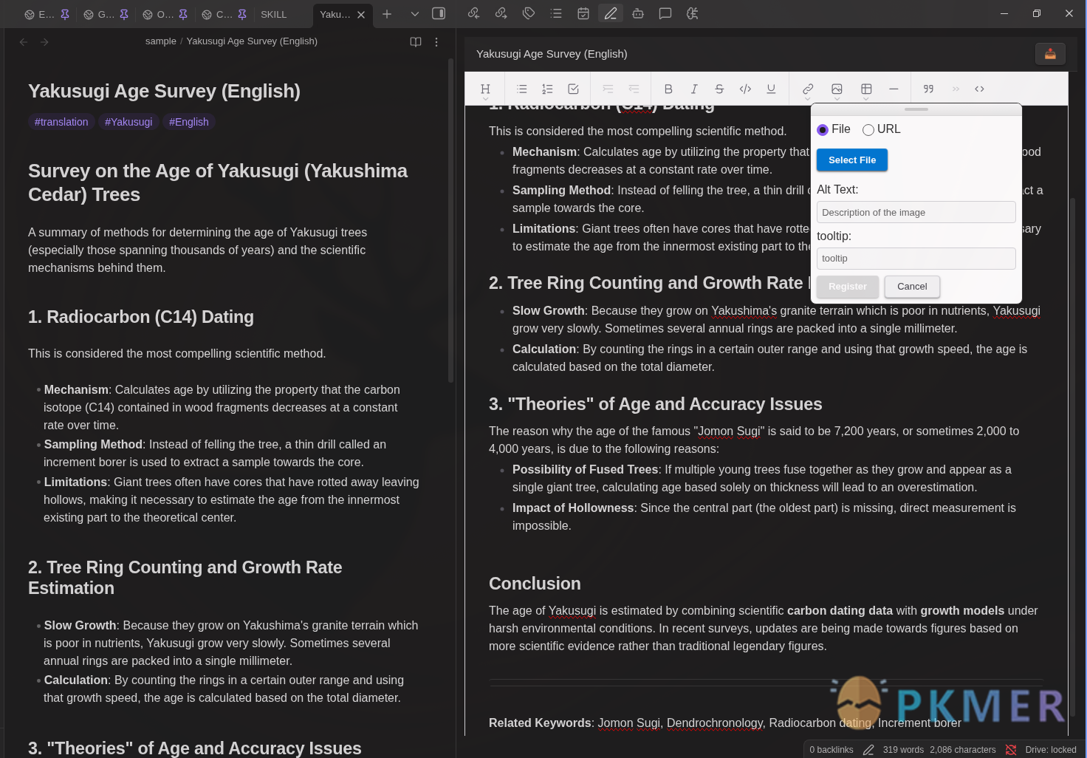The image size is (1087, 758).
Task: Open the calendar icon in the top bar
Action: pyautogui.click(x=583, y=13)
